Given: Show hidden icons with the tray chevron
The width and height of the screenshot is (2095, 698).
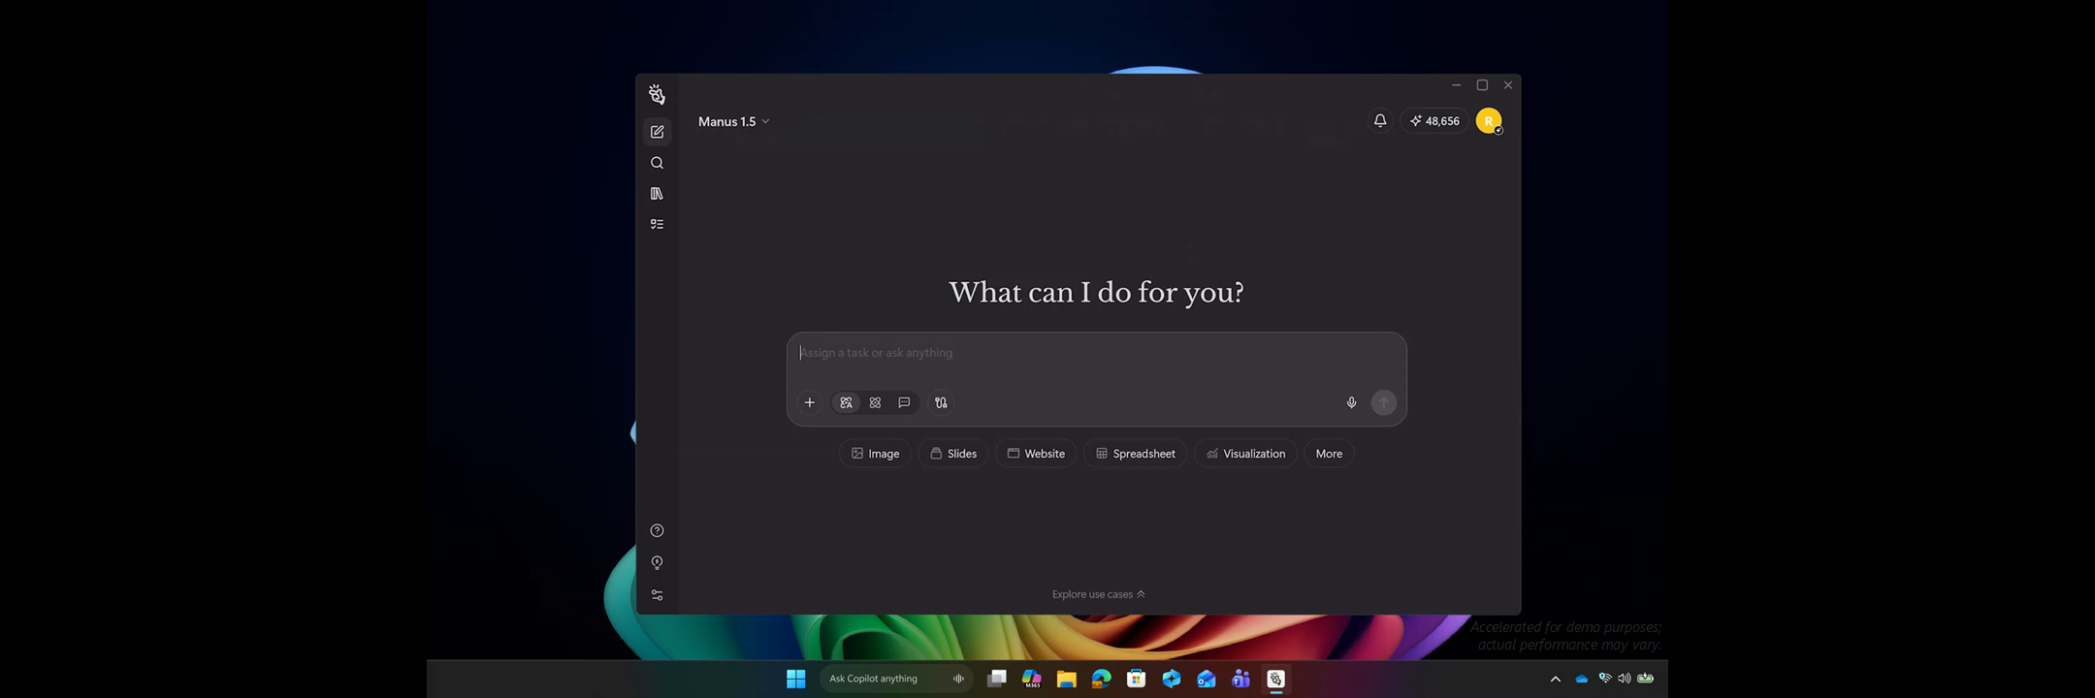Looking at the screenshot, I should click(1555, 679).
